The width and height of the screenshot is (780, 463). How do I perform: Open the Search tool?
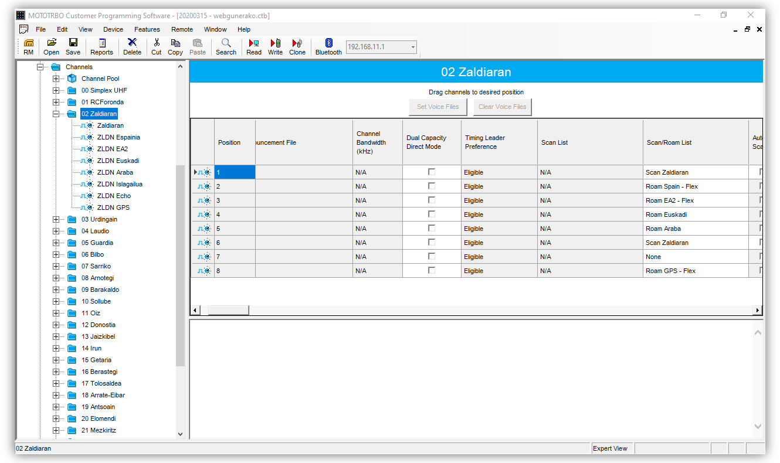(x=226, y=46)
